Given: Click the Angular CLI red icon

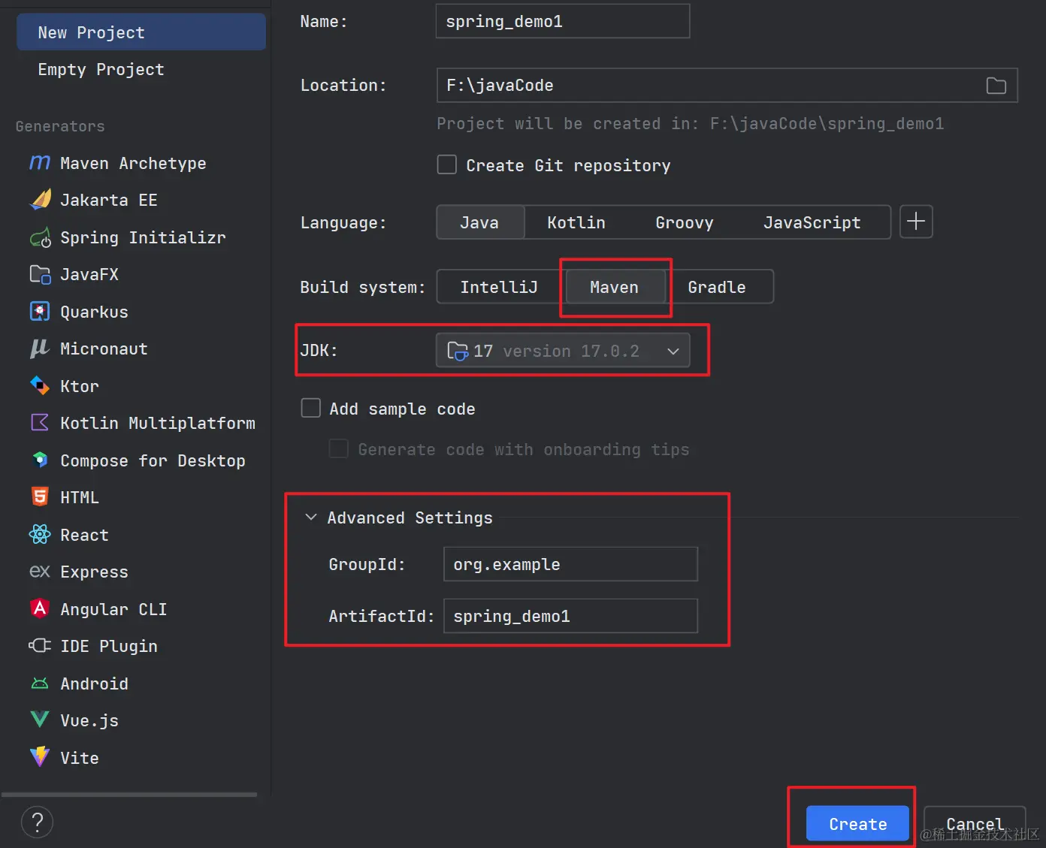Looking at the screenshot, I should click(x=40, y=608).
